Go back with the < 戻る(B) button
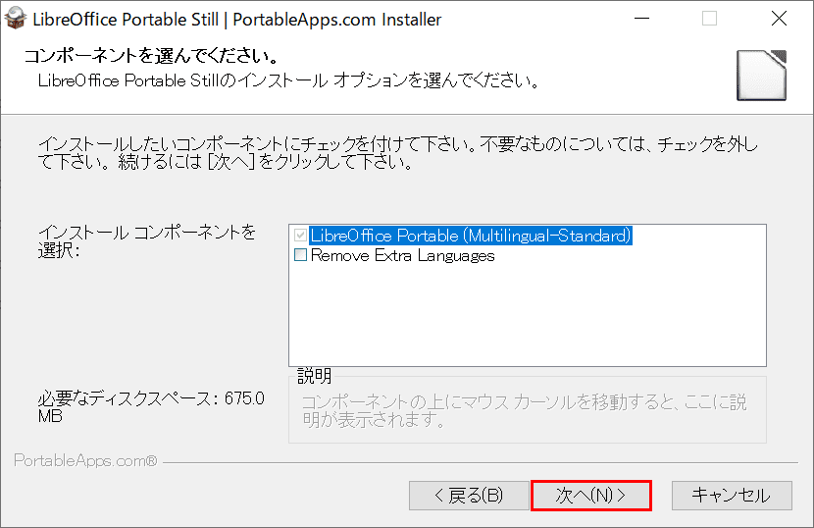This screenshot has width=814, height=528. pyautogui.click(x=469, y=496)
